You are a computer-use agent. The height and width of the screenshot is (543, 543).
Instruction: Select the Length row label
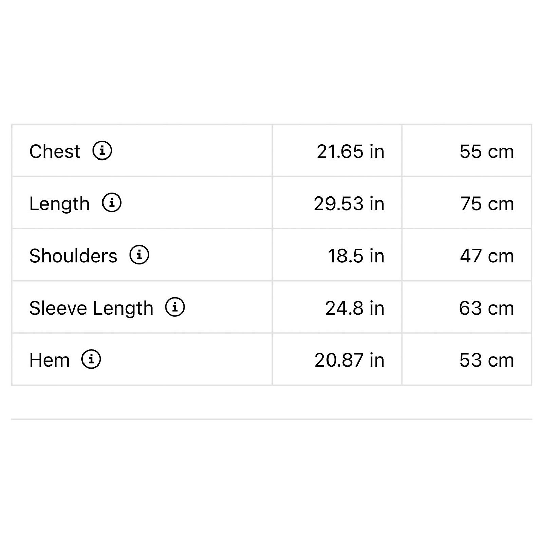coord(59,204)
